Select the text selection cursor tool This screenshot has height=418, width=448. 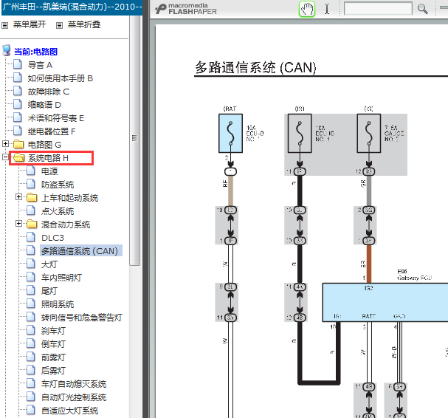(327, 9)
